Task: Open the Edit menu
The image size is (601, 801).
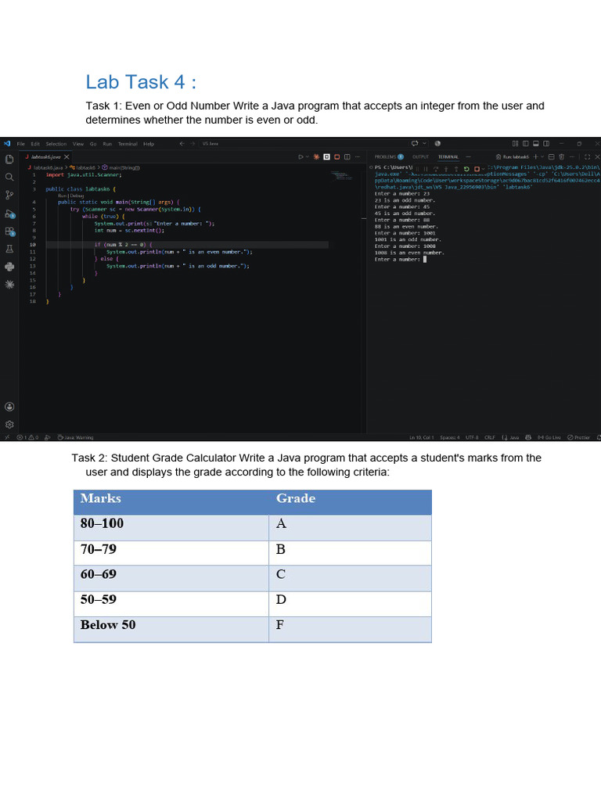Action: (x=34, y=144)
